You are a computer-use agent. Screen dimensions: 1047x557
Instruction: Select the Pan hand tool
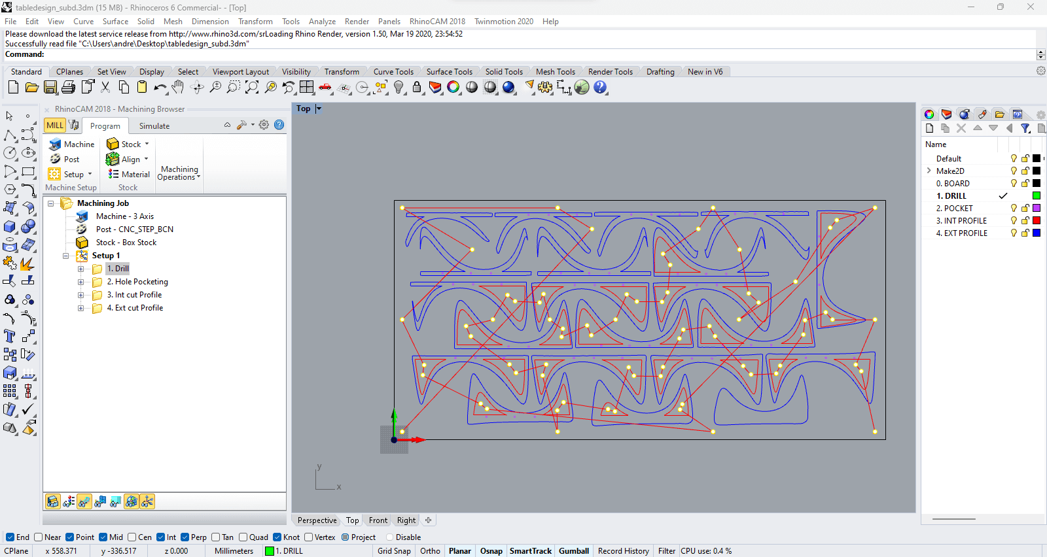pos(178,87)
